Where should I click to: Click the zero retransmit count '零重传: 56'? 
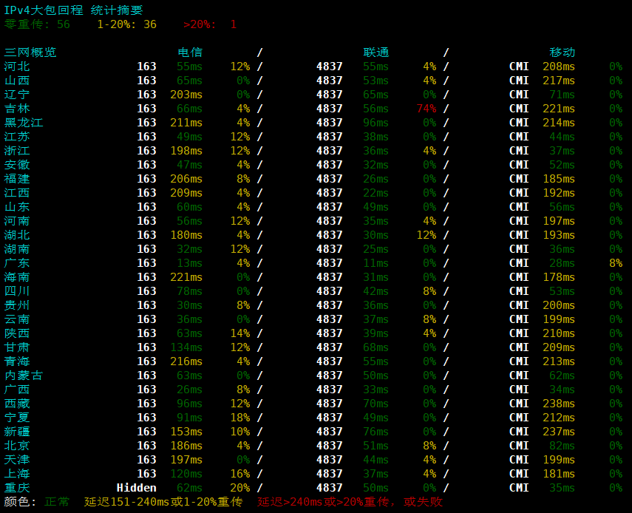click(37, 24)
